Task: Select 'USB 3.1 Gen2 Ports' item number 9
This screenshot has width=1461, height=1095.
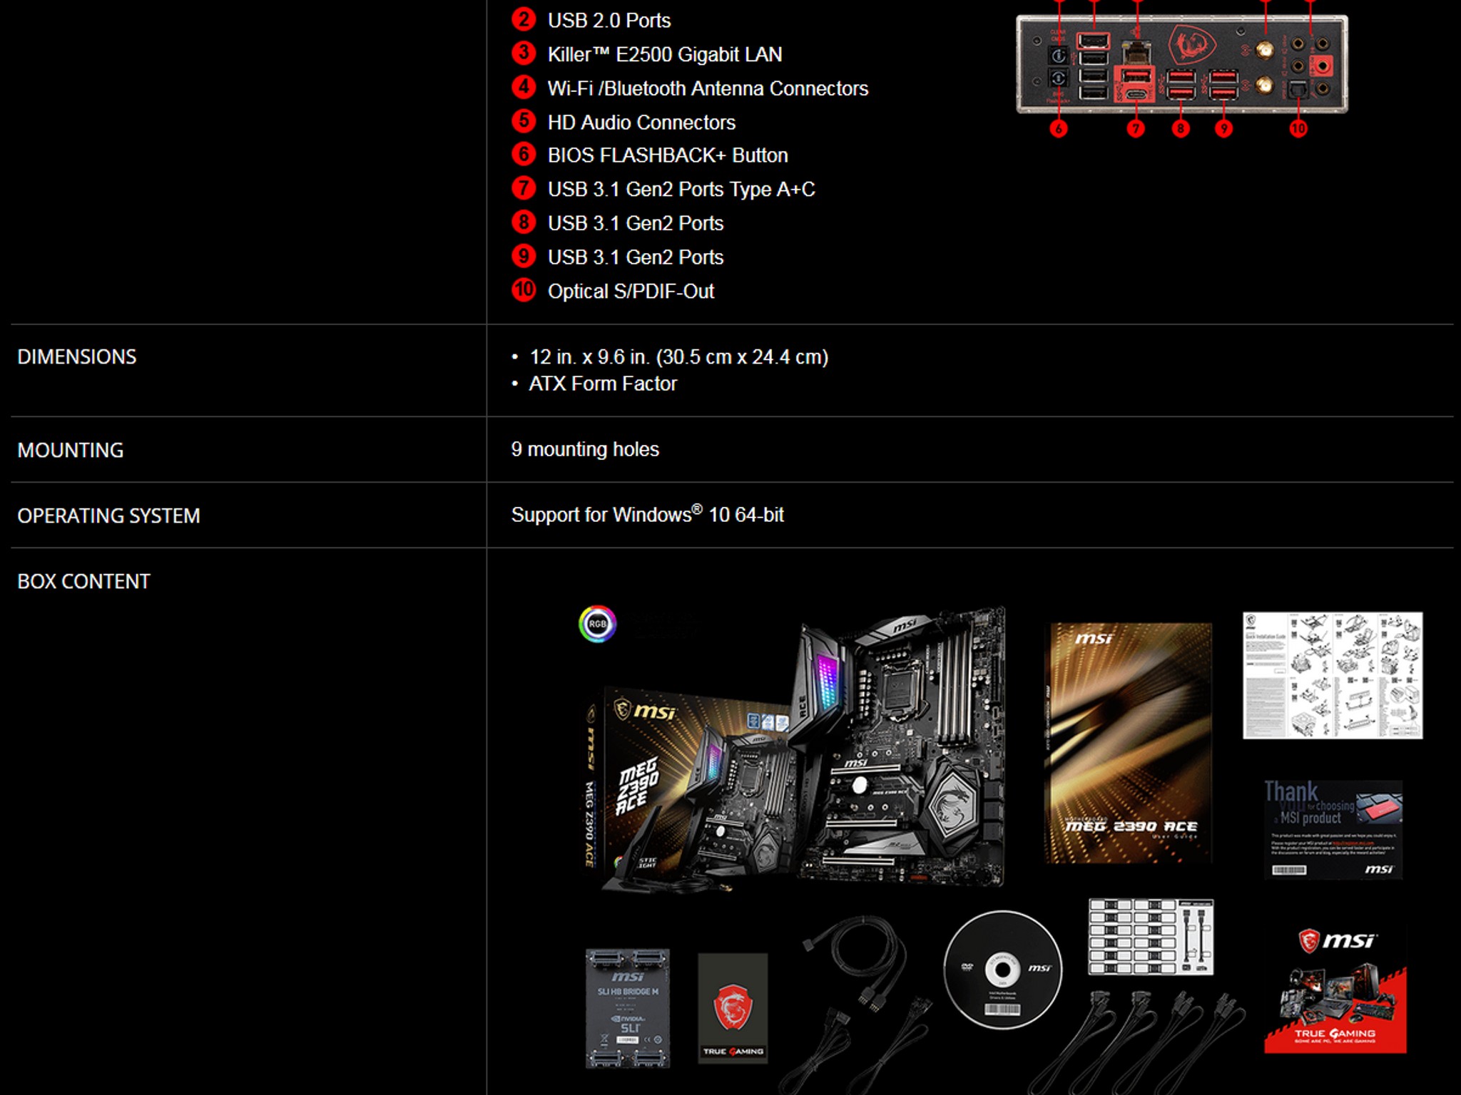Action: [636, 257]
